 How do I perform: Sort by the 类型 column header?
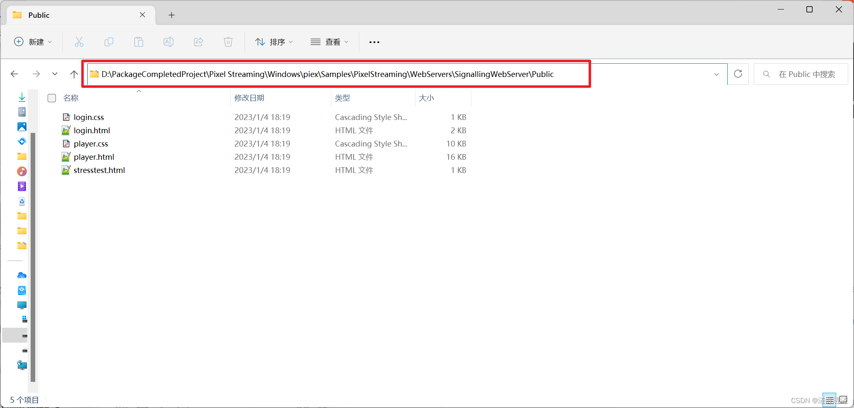pos(343,98)
